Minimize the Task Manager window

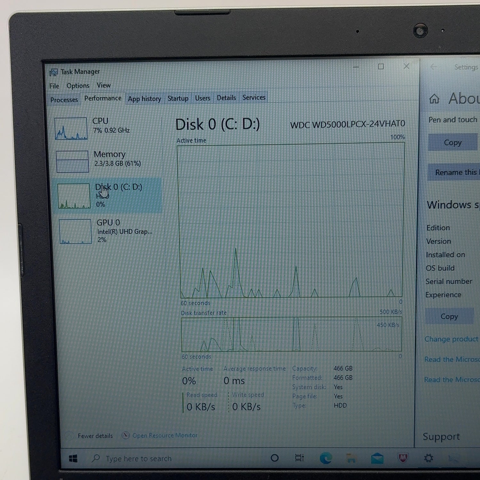(x=356, y=67)
